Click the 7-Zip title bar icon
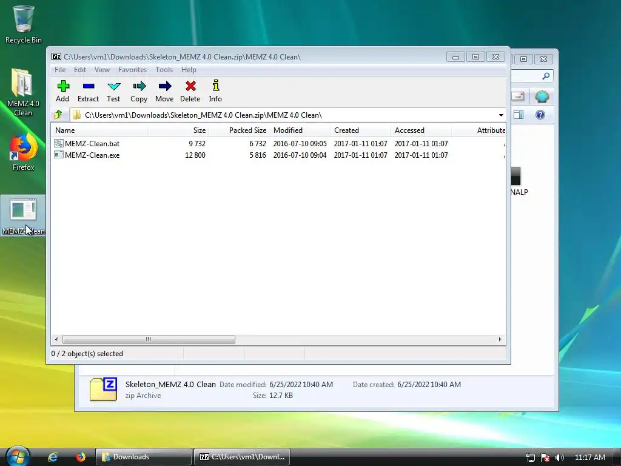The height and width of the screenshot is (466, 621). coord(56,56)
